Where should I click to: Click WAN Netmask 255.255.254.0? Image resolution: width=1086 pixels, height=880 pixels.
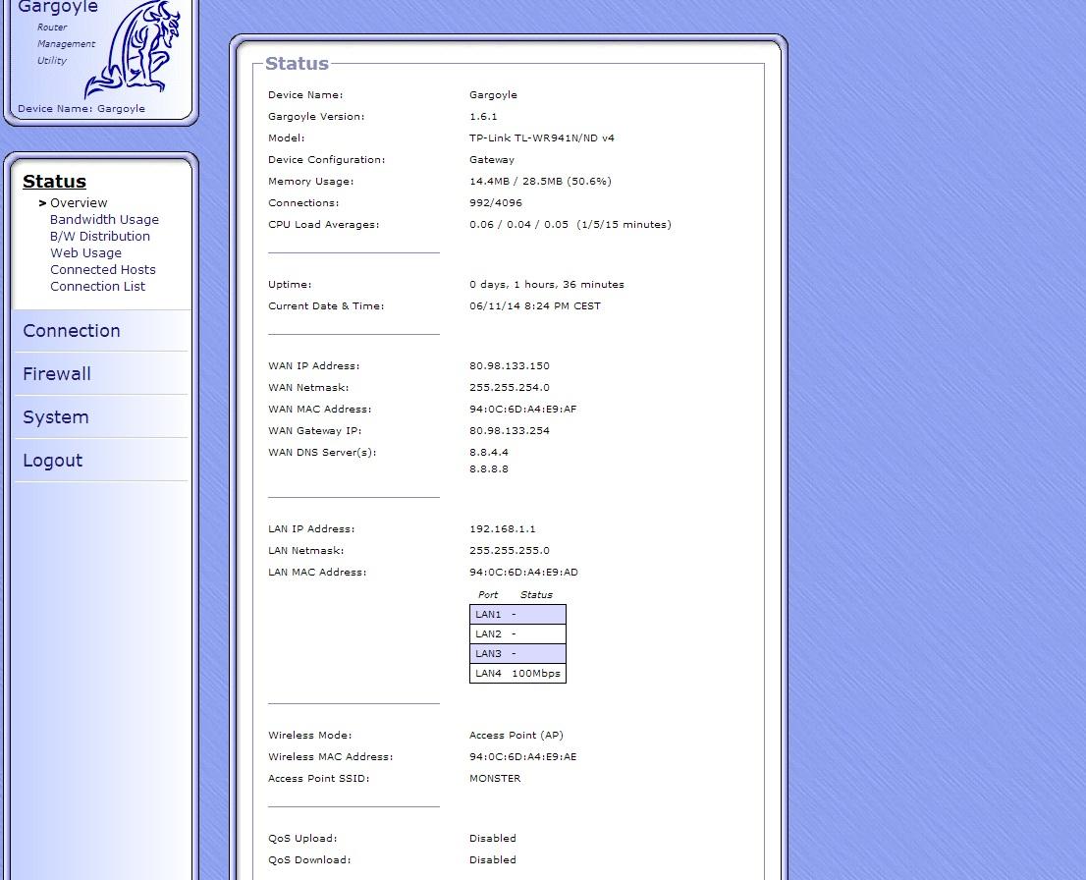point(509,387)
